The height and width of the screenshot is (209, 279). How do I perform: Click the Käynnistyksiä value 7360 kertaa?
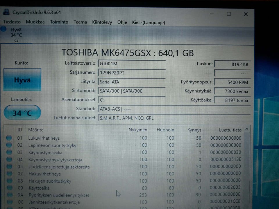233,91
